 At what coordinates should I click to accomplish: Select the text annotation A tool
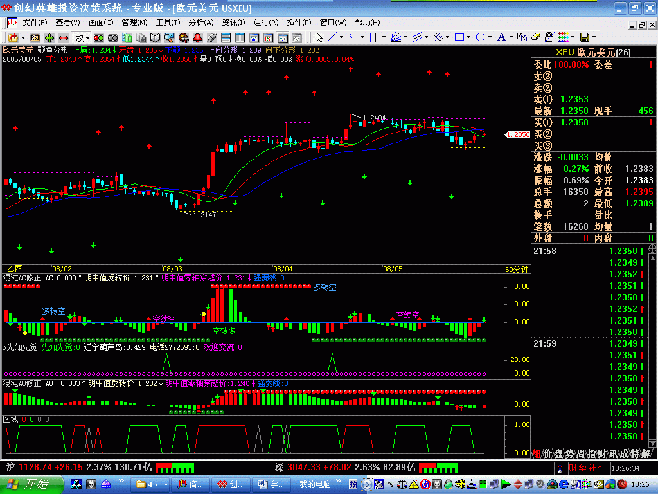point(501,37)
